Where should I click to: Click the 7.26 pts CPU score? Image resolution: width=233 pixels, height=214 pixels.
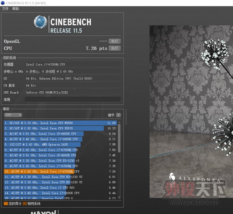click(96, 48)
